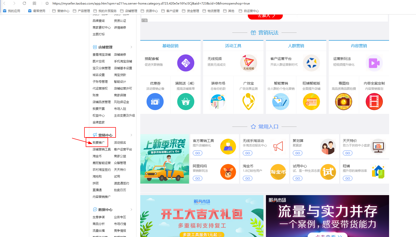Expand the 营销中心 section chevron
Image resolution: width=416 pixels, height=237 pixels.
131,135
